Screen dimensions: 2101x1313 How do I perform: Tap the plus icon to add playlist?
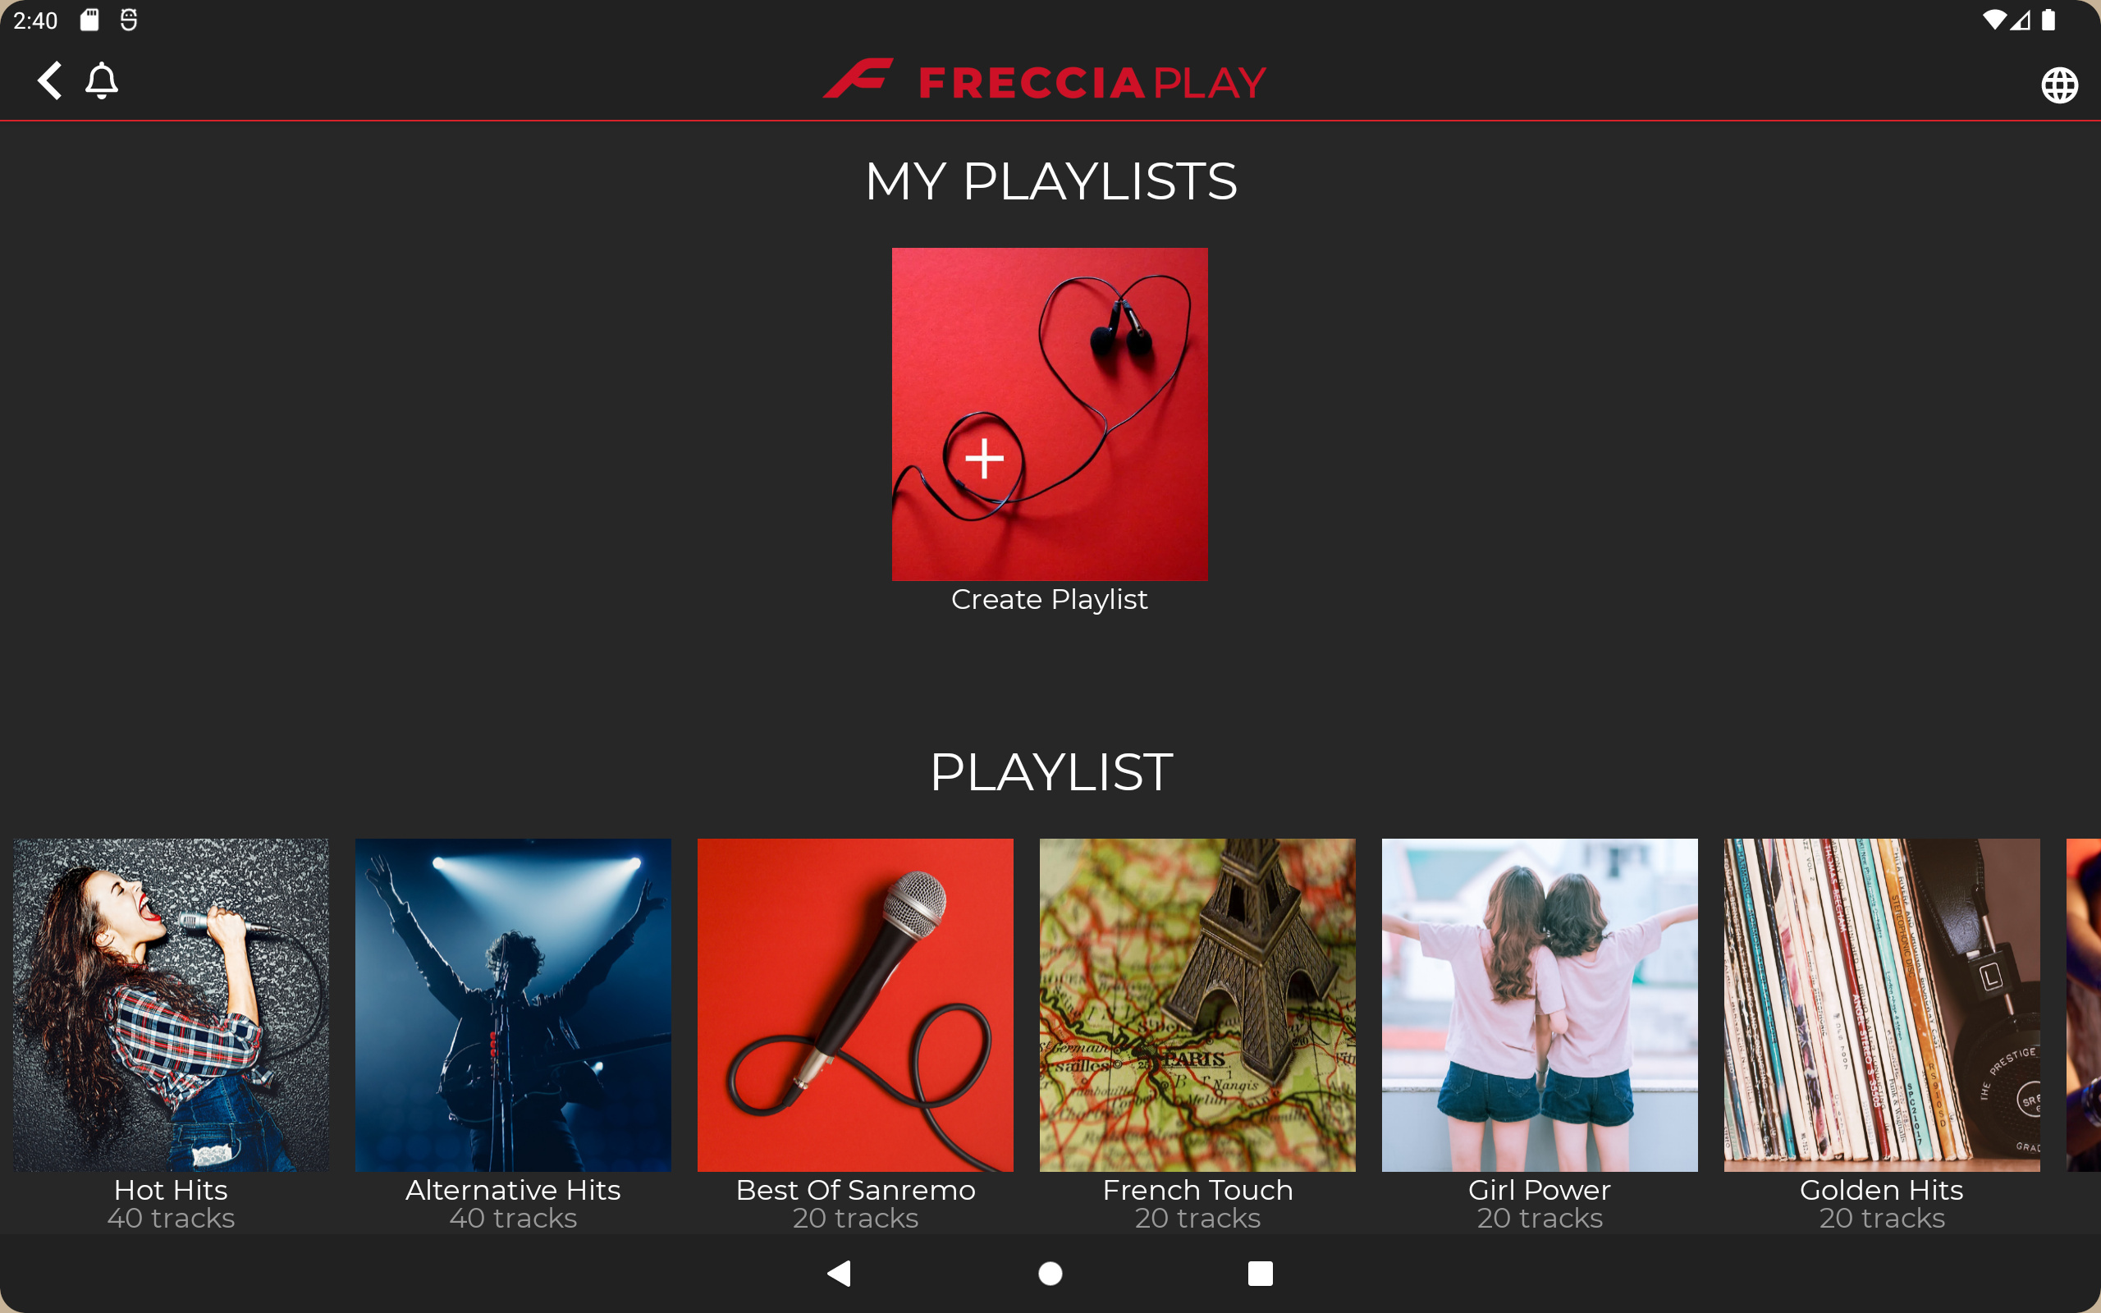pyautogui.click(x=985, y=459)
